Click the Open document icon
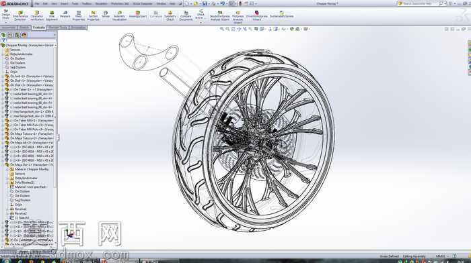The height and width of the screenshot is (263, 471). 196,3
